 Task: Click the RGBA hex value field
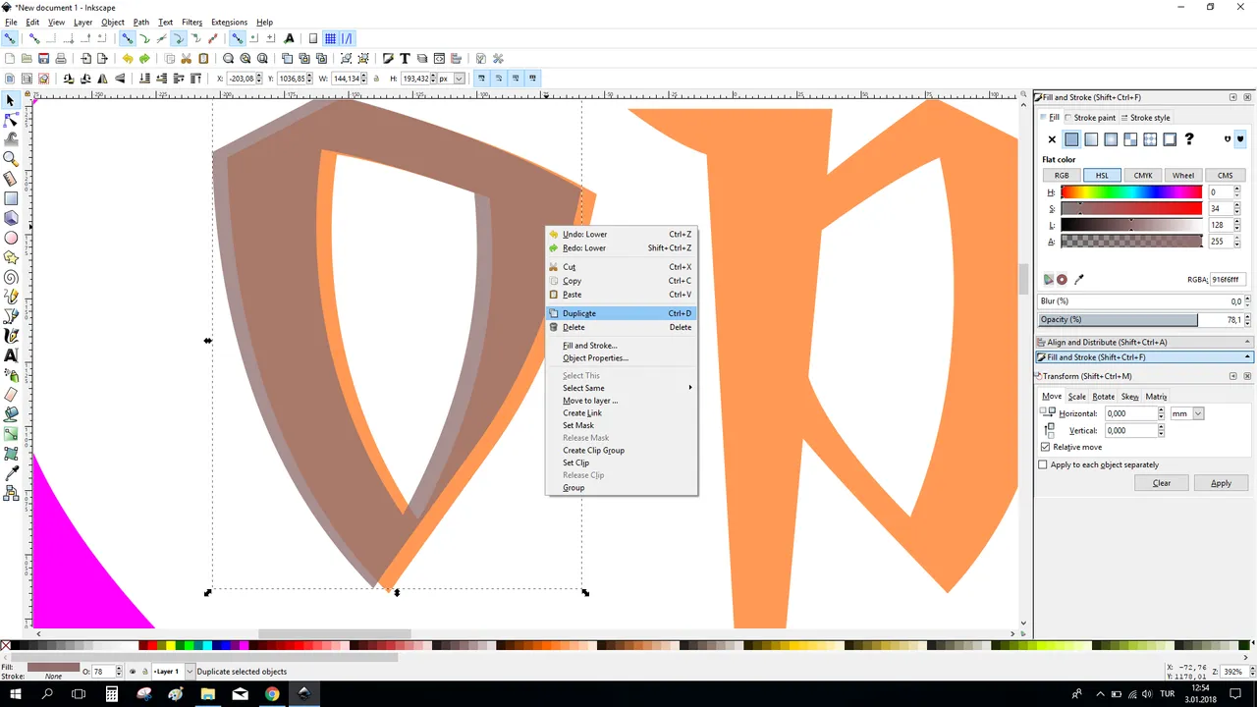pyautogui.click(x=1228, y=280)
